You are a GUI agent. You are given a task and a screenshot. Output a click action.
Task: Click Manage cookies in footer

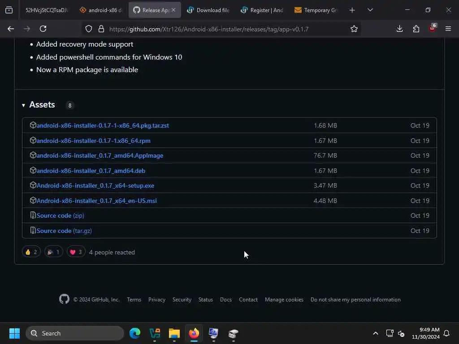point(284,300)
